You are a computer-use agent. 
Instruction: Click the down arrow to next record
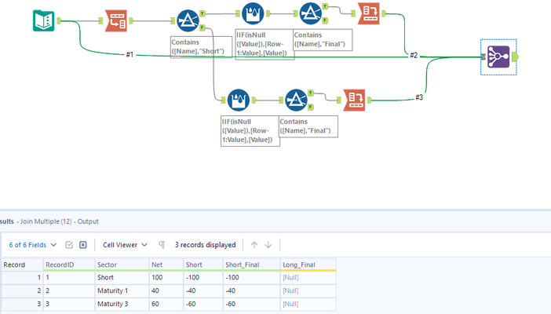[x=268, y=245]
